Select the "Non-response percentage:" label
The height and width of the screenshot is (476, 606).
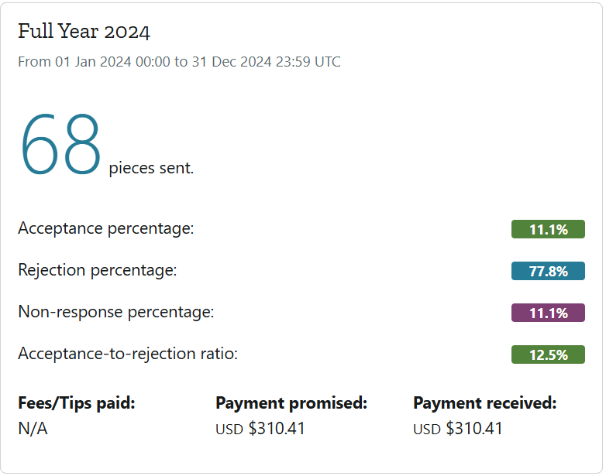(115, 312)
